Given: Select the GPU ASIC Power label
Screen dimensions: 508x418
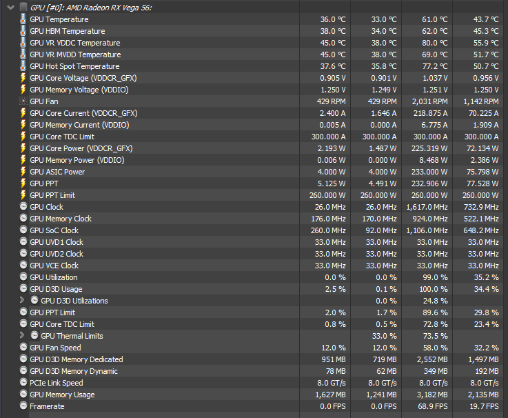Looking at the screenshot, I should point(57,172).
